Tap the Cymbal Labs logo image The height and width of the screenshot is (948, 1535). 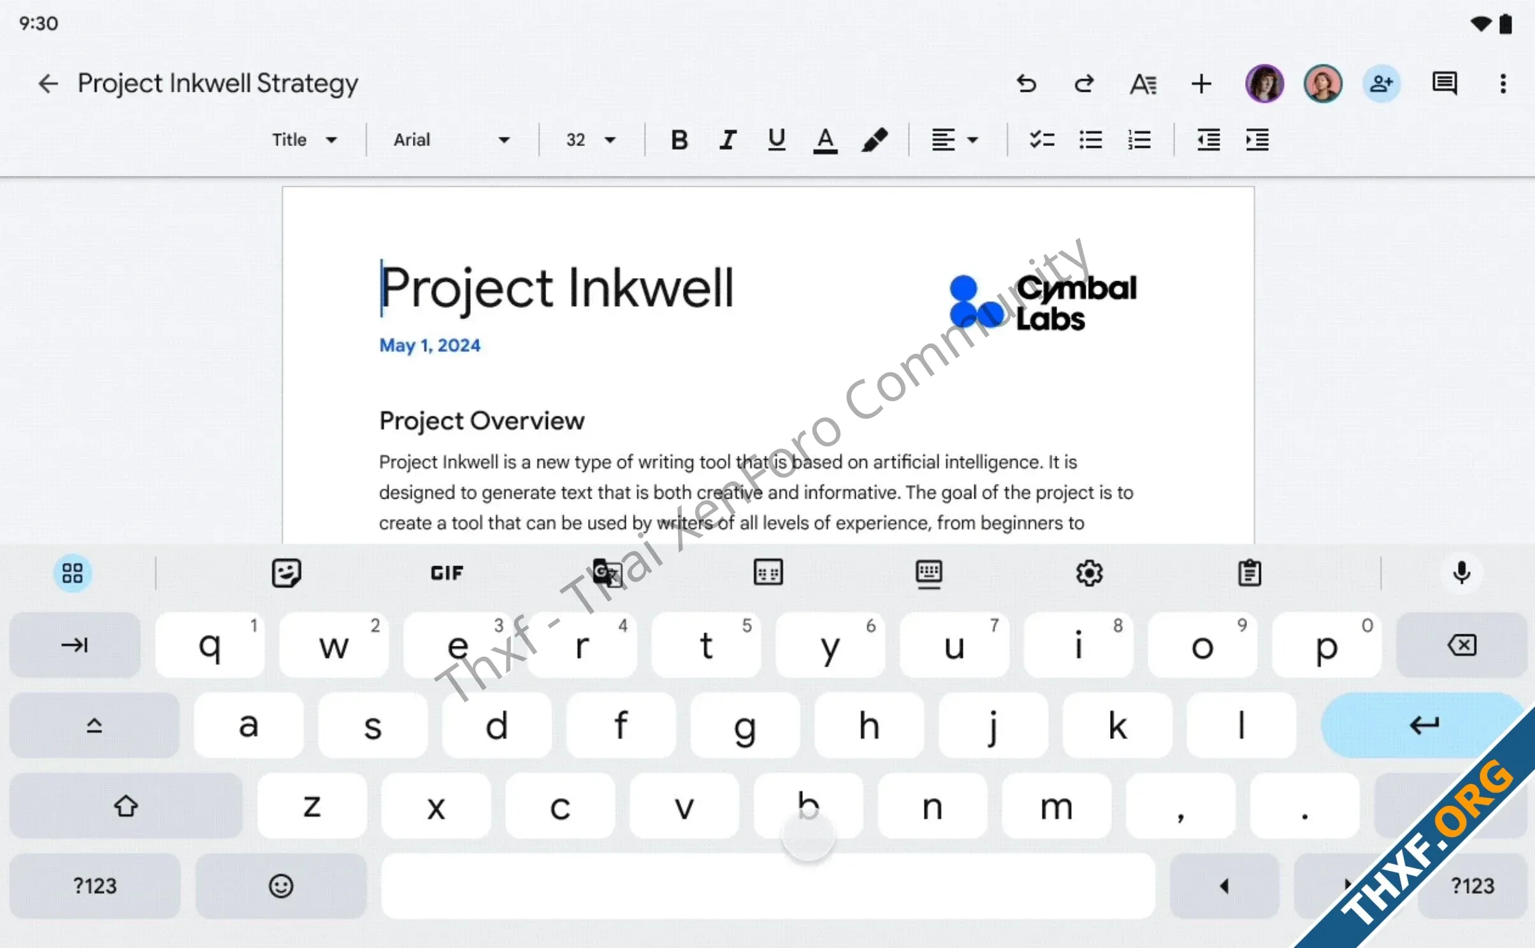click(x=1042, y=302)
